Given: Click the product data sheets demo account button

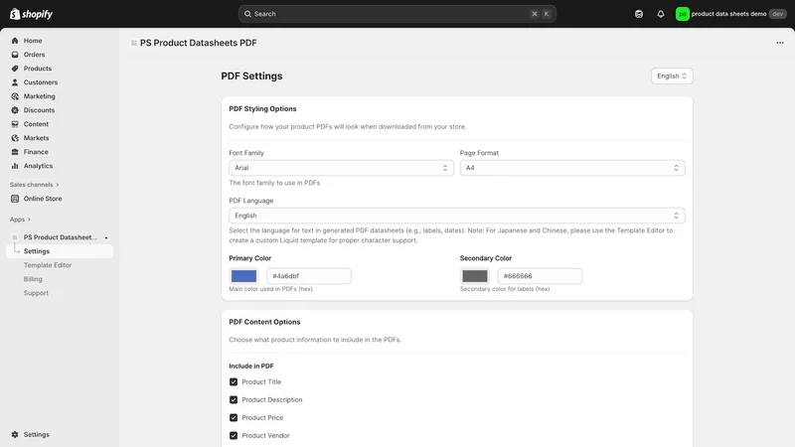Looking at the screenshot, I should (731, 14).
